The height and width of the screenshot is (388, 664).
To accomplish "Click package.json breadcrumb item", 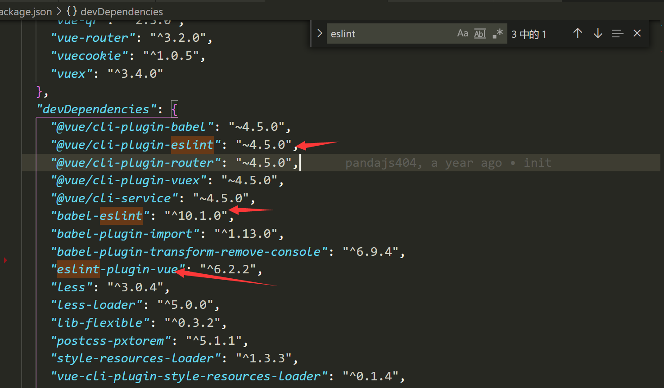I will [26, 12].
